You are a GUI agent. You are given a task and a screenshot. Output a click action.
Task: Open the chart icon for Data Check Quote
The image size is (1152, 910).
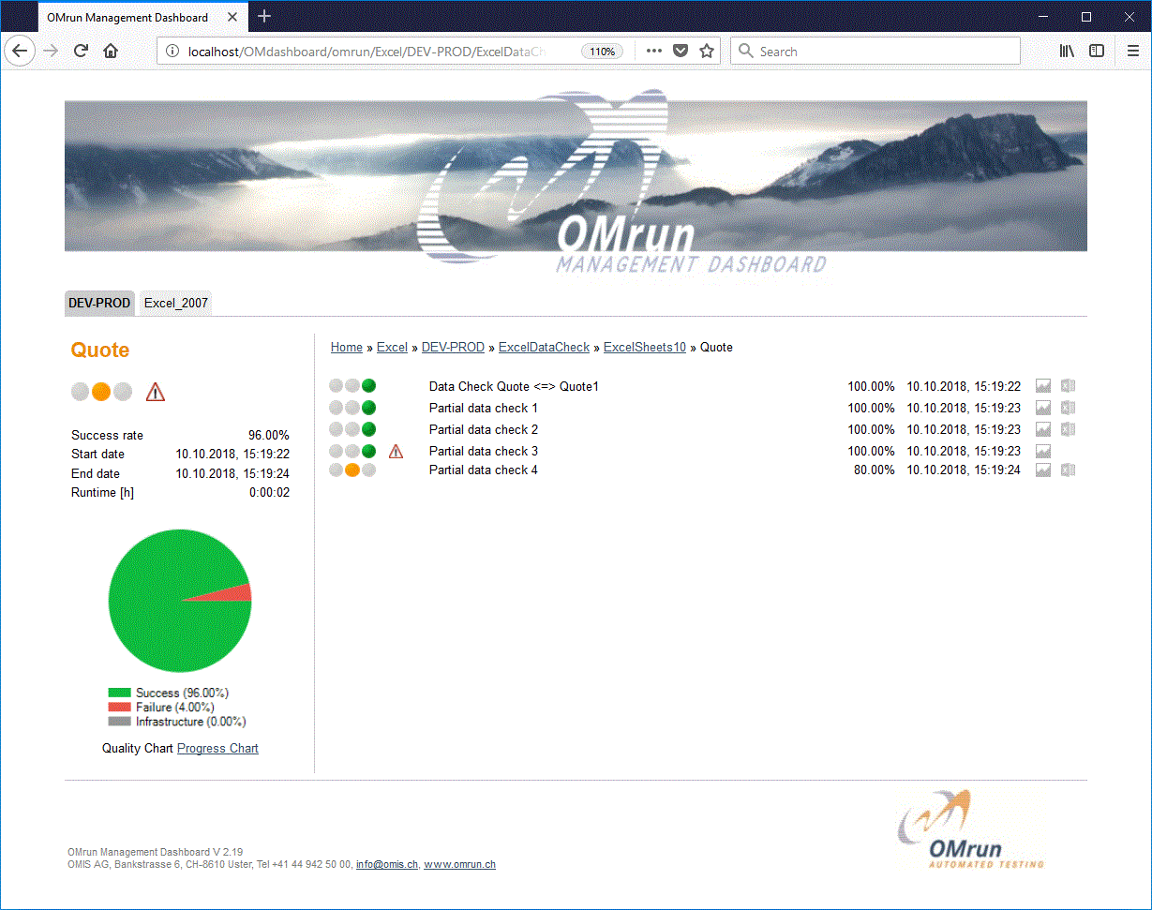pos(1043,384)
